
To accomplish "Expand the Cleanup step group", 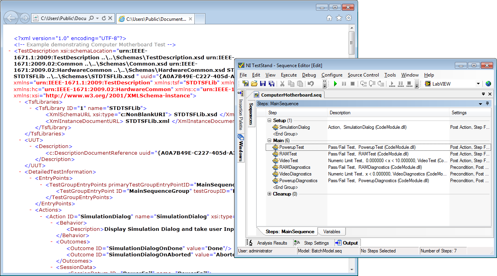I will (270, 194).
